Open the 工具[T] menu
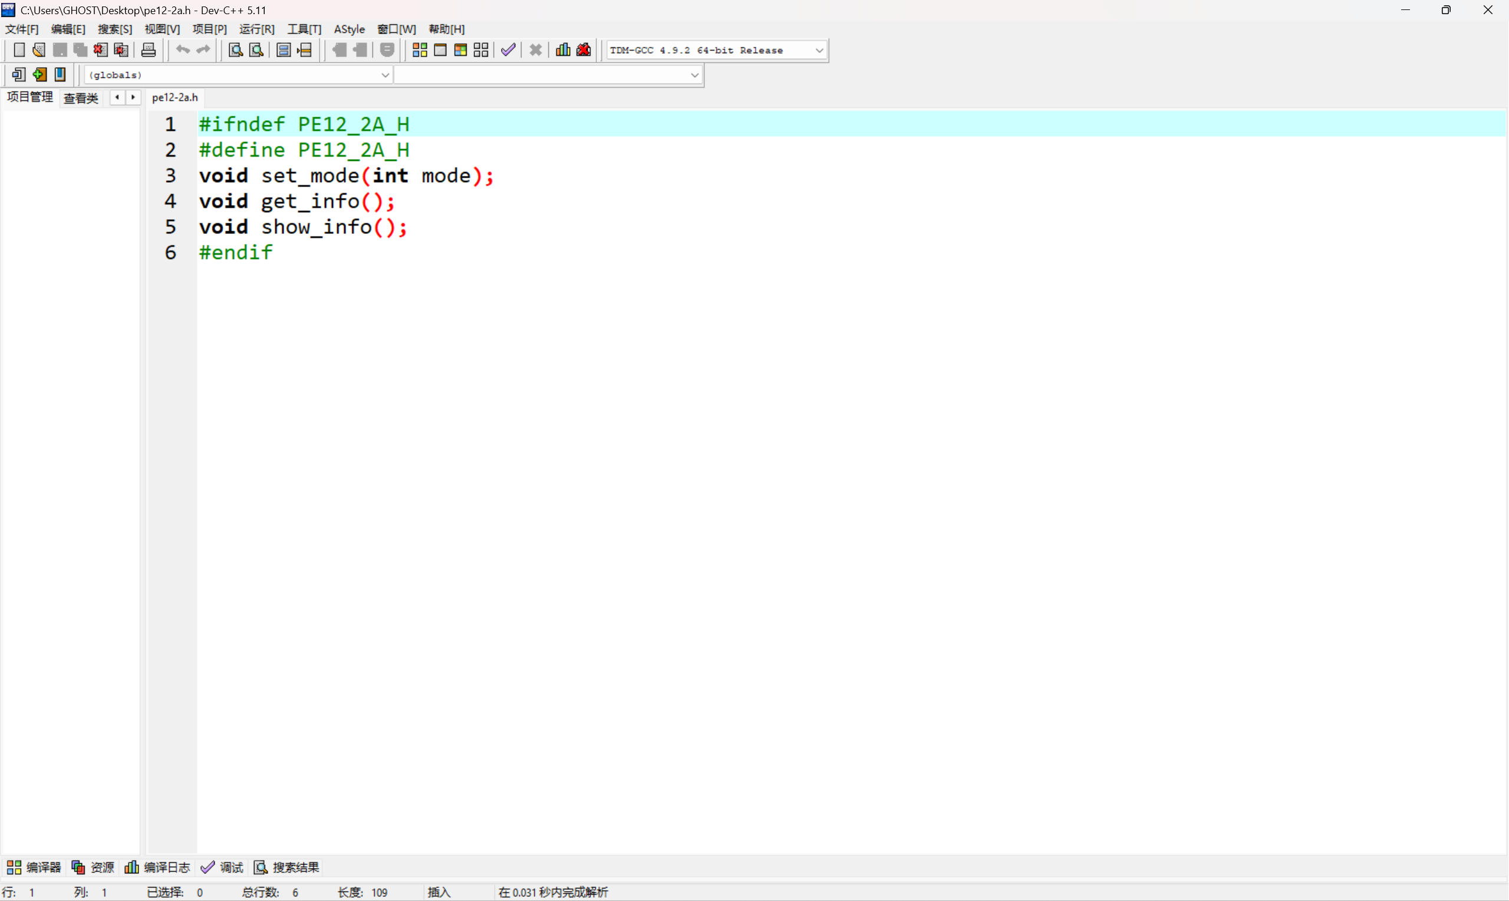Screen dimensions: 1509x901 (x=304, y=28)
